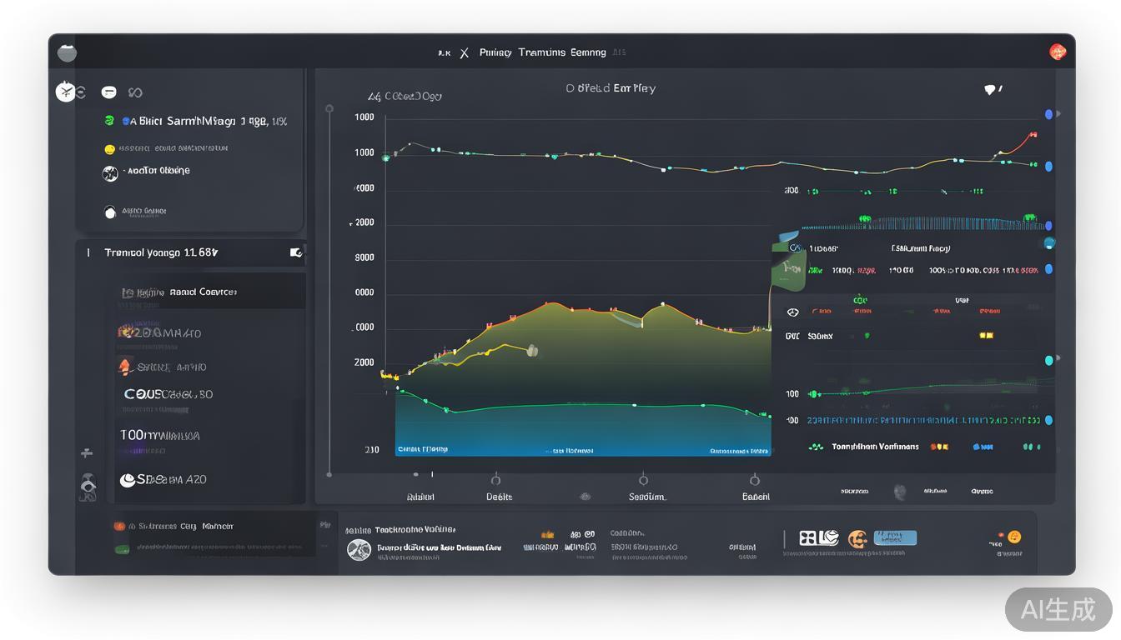This screenshot has width=1121, height=640.
Task: Toggle the teal dot on chart right edge
Action: (x=1048, y=243)
